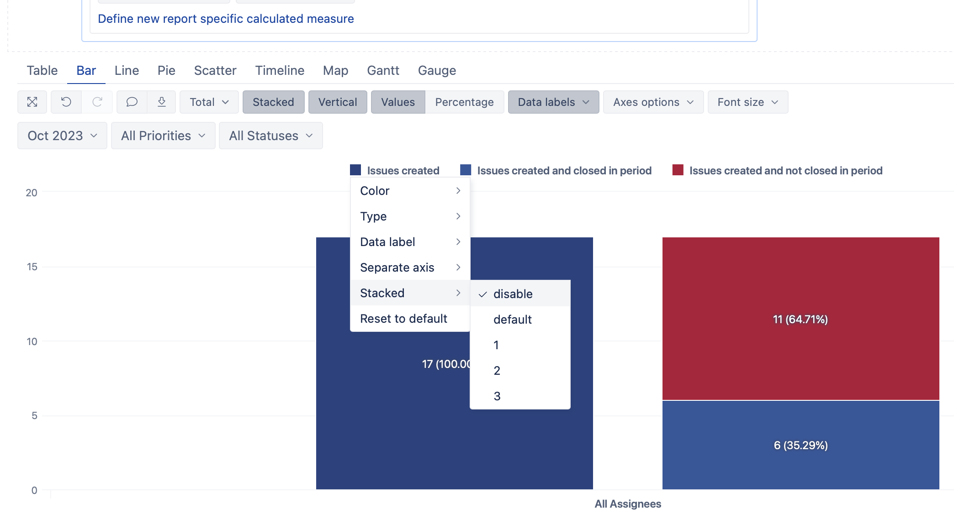Switch to the Pie chart tab
Image resolution: width=954 pixels, height=514 pixels.
click(166, 70)
